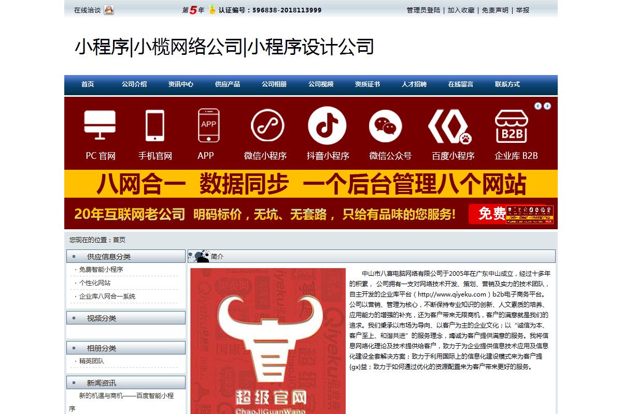
Task: Open 企业库八网合一系统 category
Action: tap(107, 297)
